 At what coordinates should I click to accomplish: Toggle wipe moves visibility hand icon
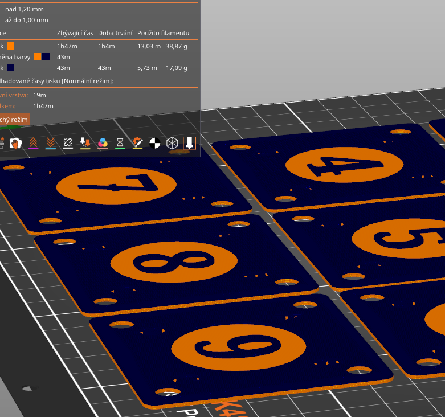[x=15, y=143]
